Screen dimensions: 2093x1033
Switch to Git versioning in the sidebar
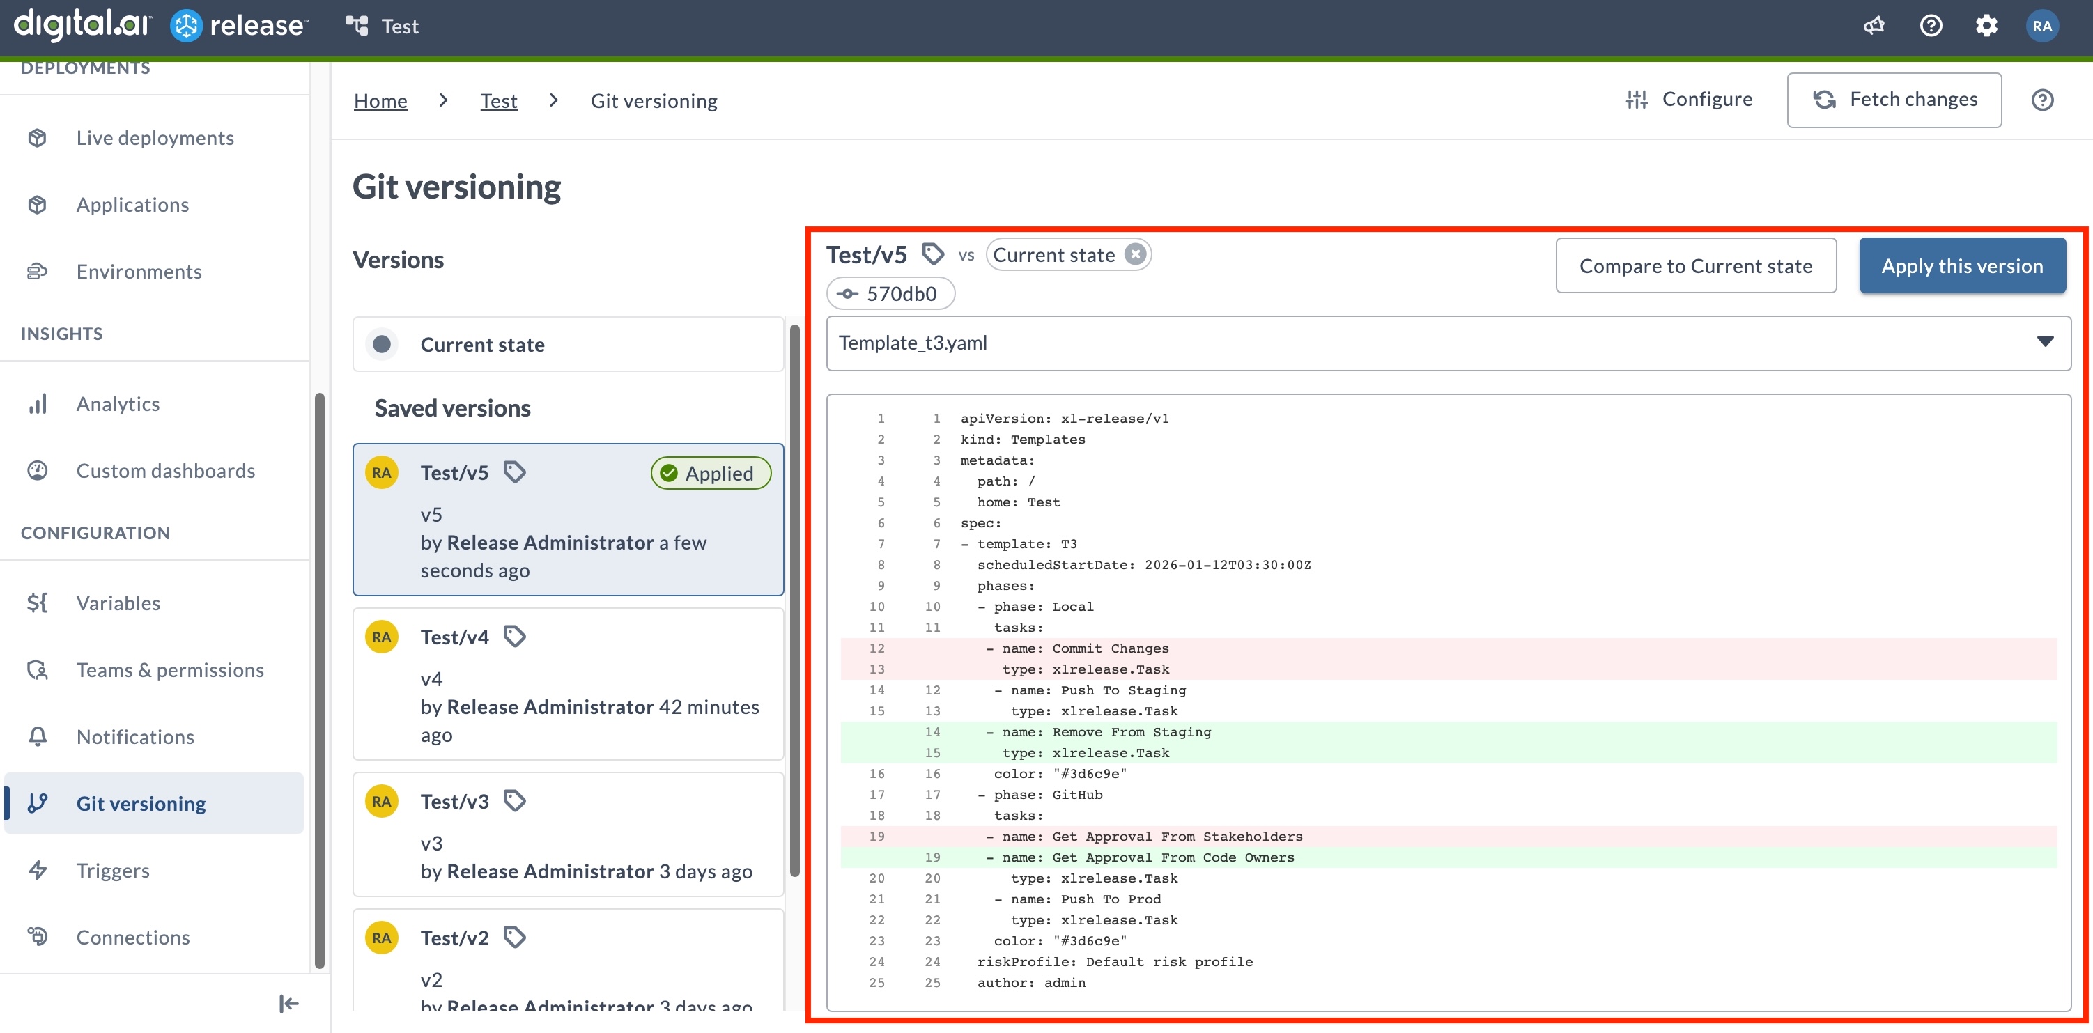[141, 803]
